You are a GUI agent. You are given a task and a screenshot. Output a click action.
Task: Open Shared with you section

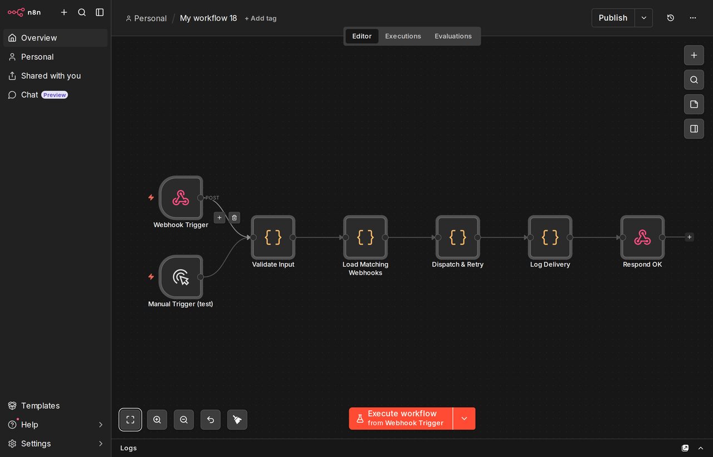[x=55, y=76]
